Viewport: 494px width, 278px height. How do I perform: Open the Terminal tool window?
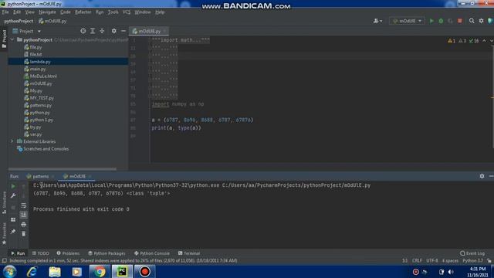(189, 253)
